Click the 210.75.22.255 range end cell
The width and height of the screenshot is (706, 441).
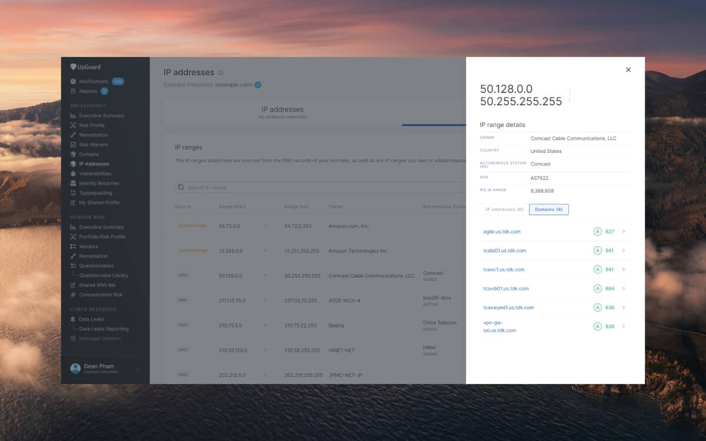click(302, 325)
